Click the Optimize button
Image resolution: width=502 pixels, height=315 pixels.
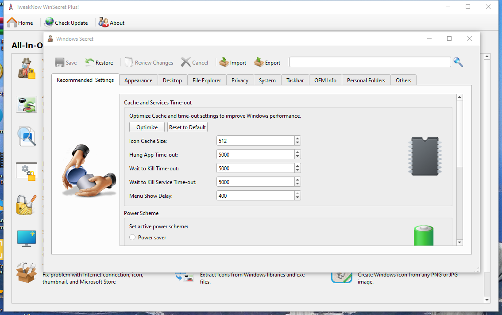tap(147, 127)
